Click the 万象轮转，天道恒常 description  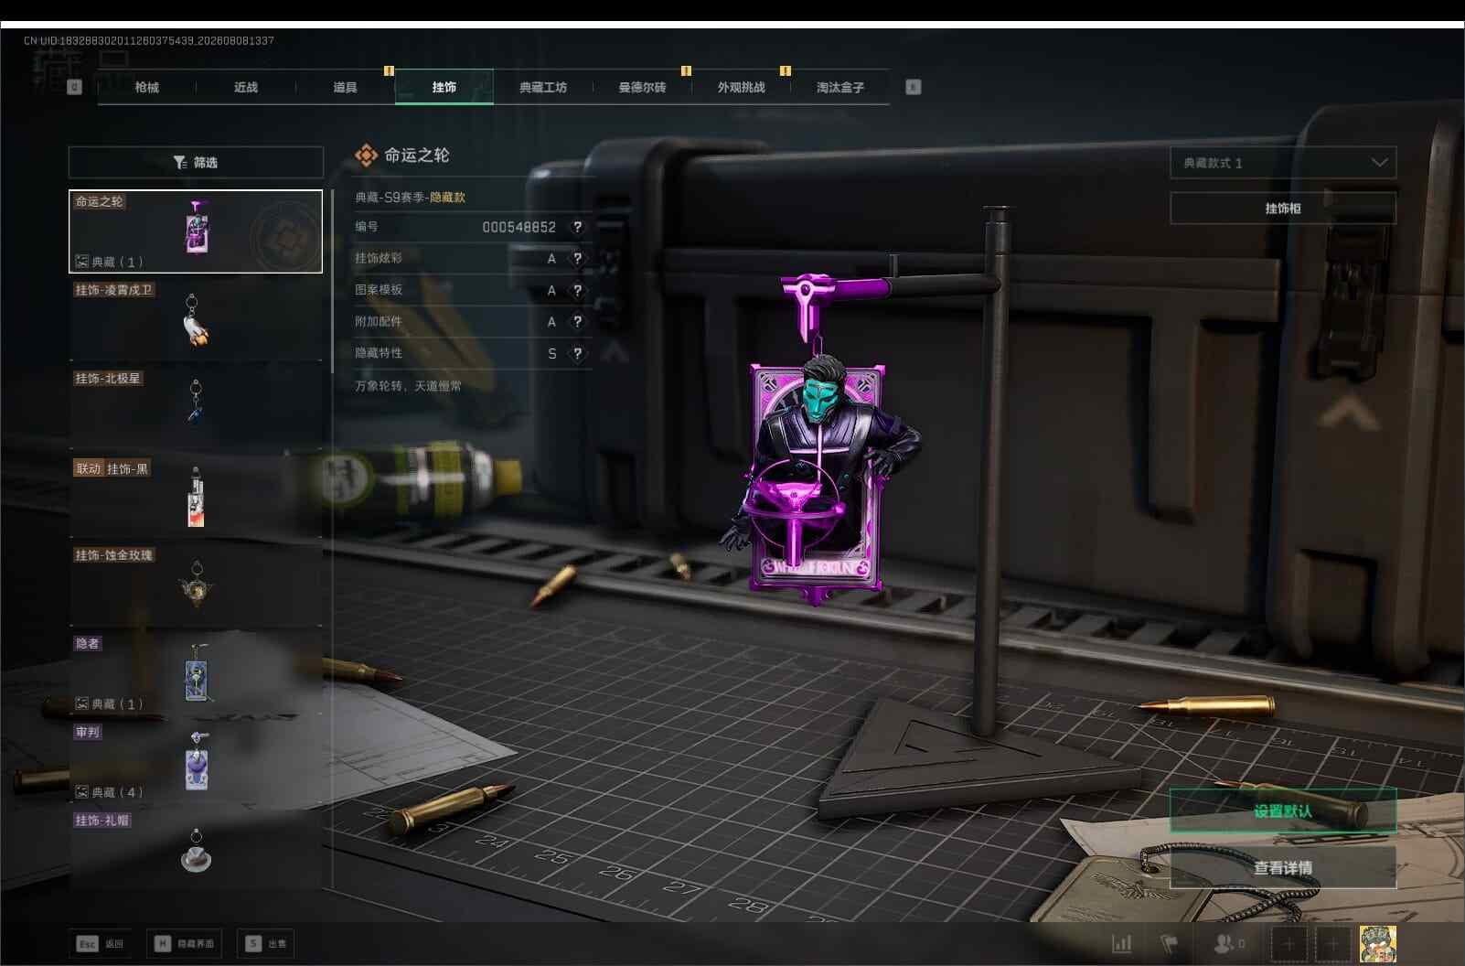point(408,386)
